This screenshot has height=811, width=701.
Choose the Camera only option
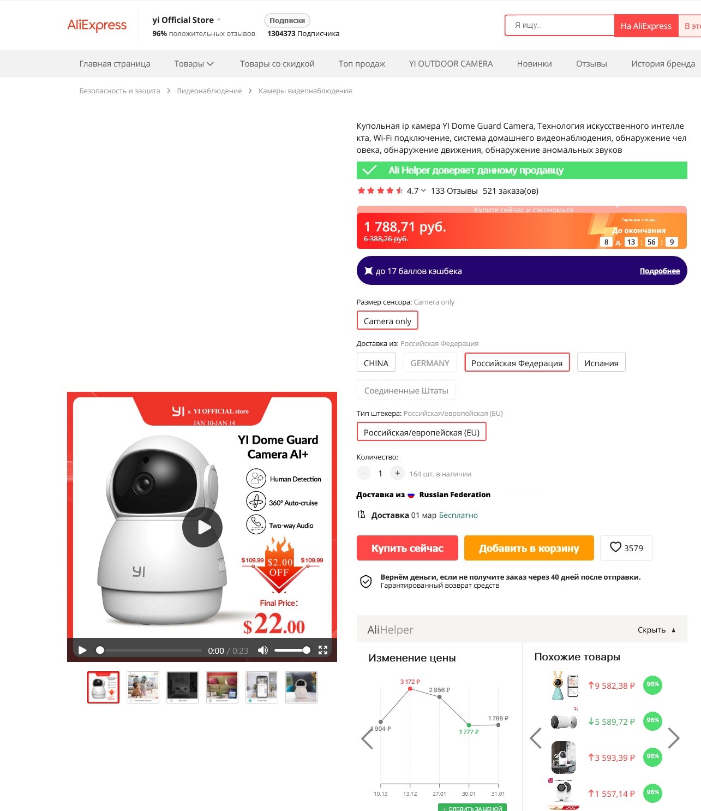point(387,321)
